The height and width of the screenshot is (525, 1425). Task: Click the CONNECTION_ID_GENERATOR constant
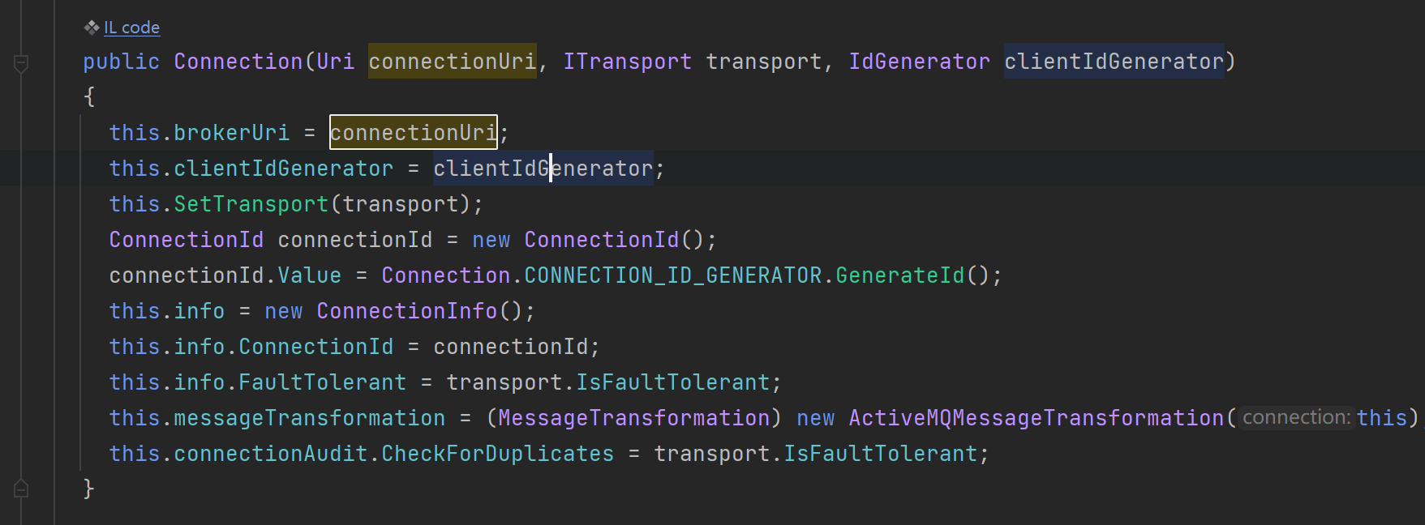point(673,275)
